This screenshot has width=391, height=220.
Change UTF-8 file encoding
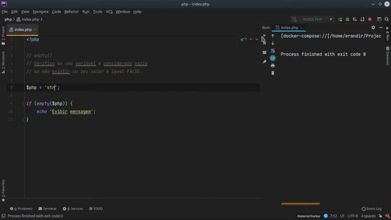tap(353, 216)
